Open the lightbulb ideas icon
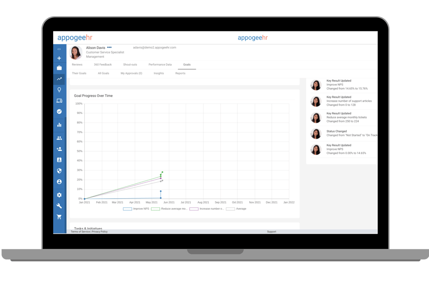Image resolution: width=429 pixels, height=290 pixels. pos(59,90)
